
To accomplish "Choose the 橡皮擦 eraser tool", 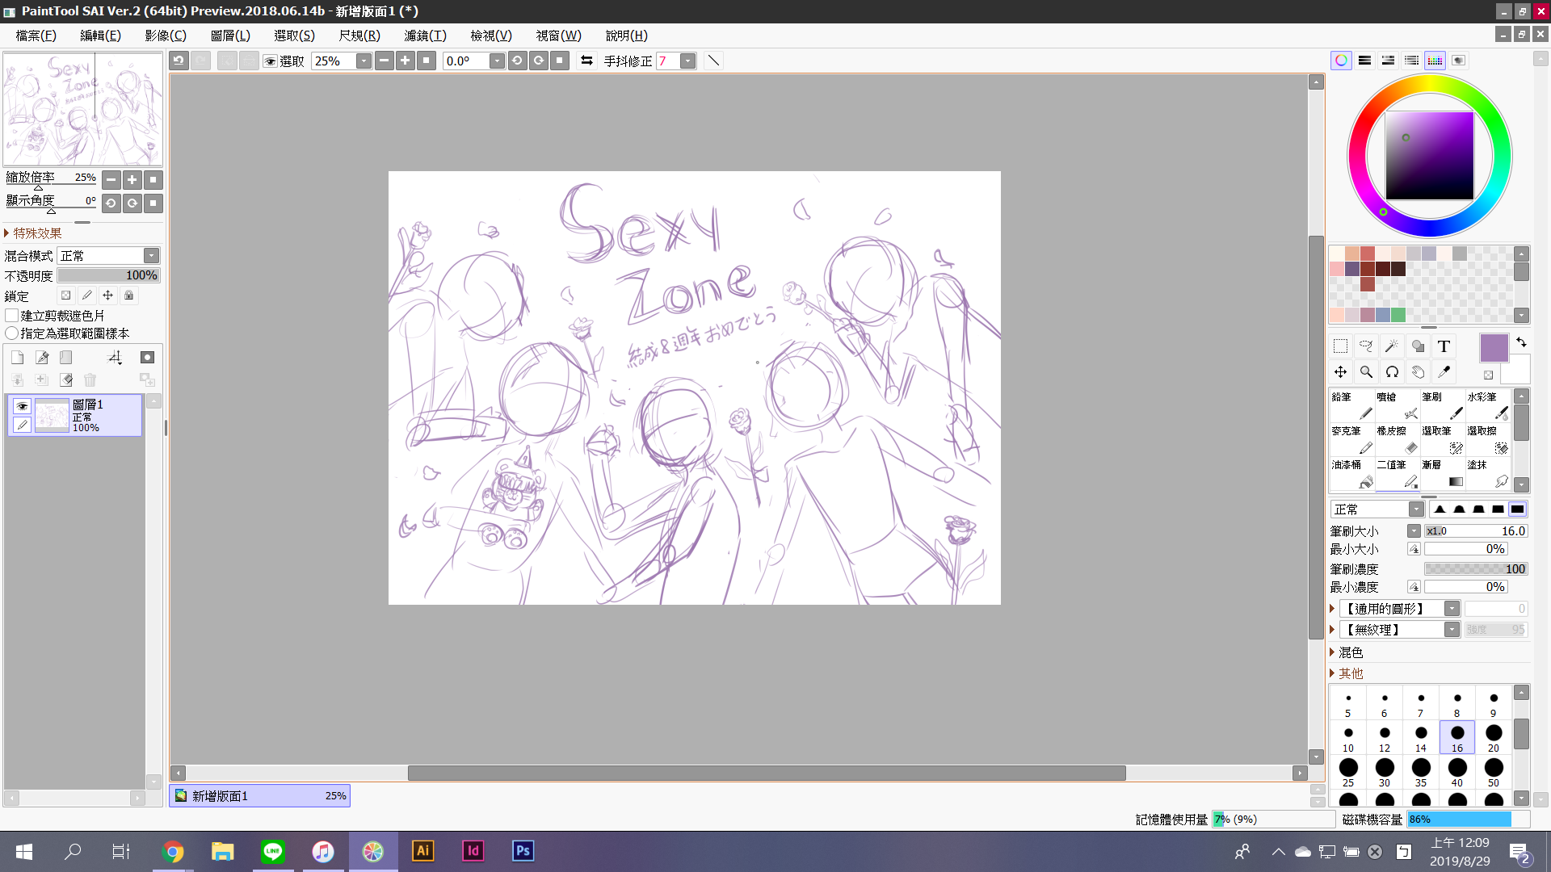I will (x=1397, y=440).
